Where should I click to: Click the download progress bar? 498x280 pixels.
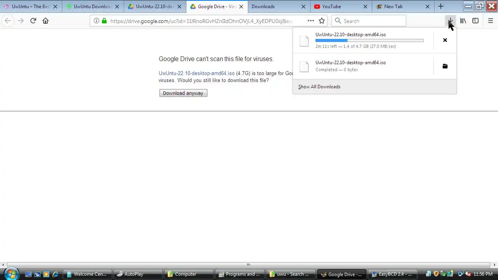click(x=370, y=40)
